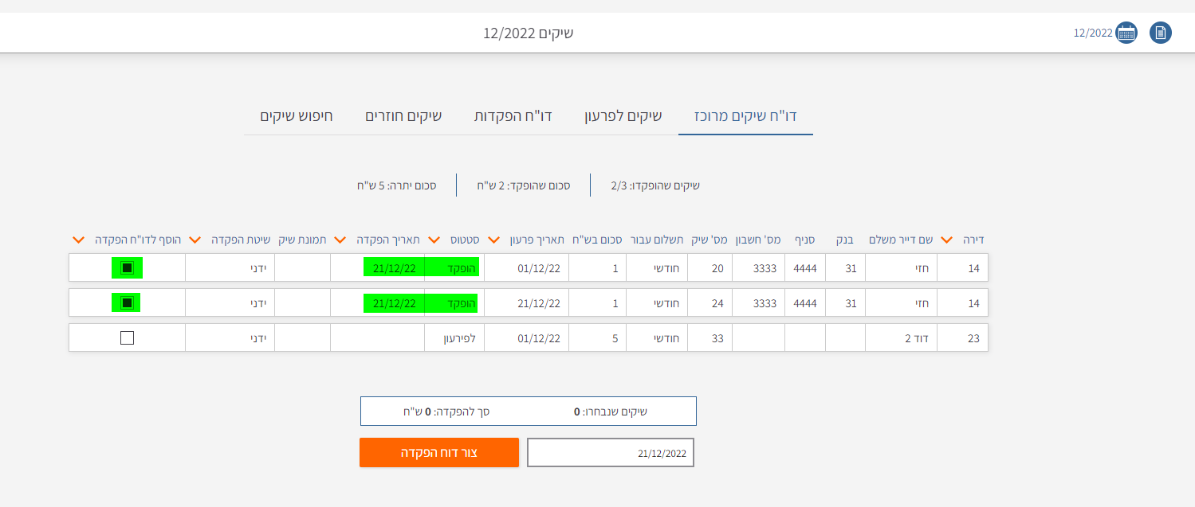Image resolution: width=1195 pixels, height=507 pixels.
Task: Click the deposit date field showing 21/12/2022
Action: click(x=611, y=453)
